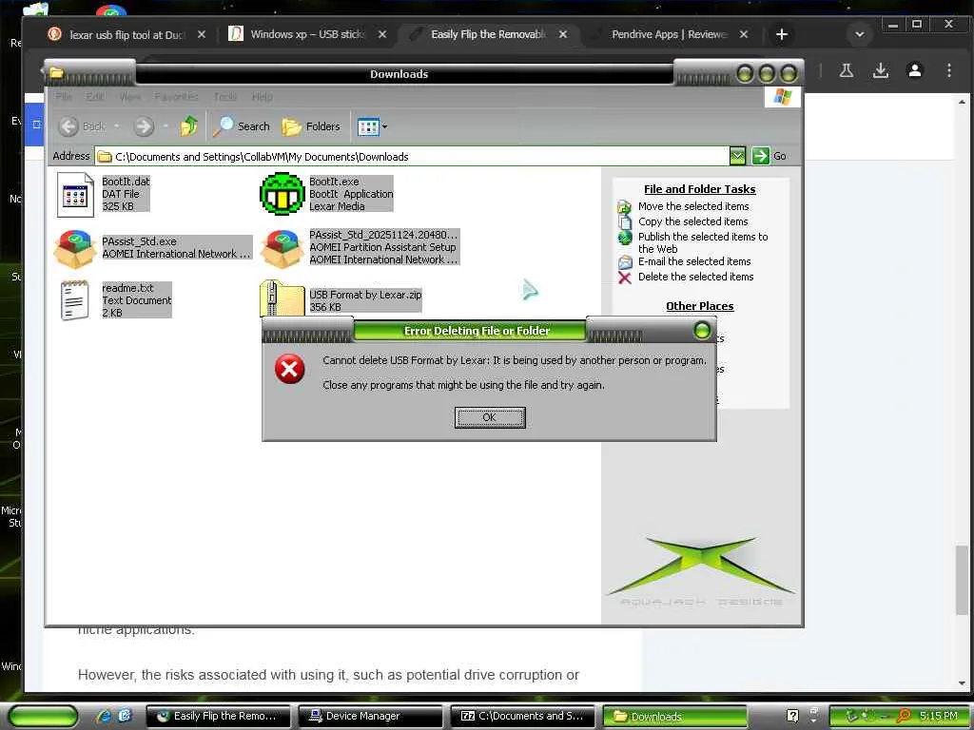Viewport: 974px width, 730px height.
Task: Click the green button on error dialog title bar
Action: point(702,330)
